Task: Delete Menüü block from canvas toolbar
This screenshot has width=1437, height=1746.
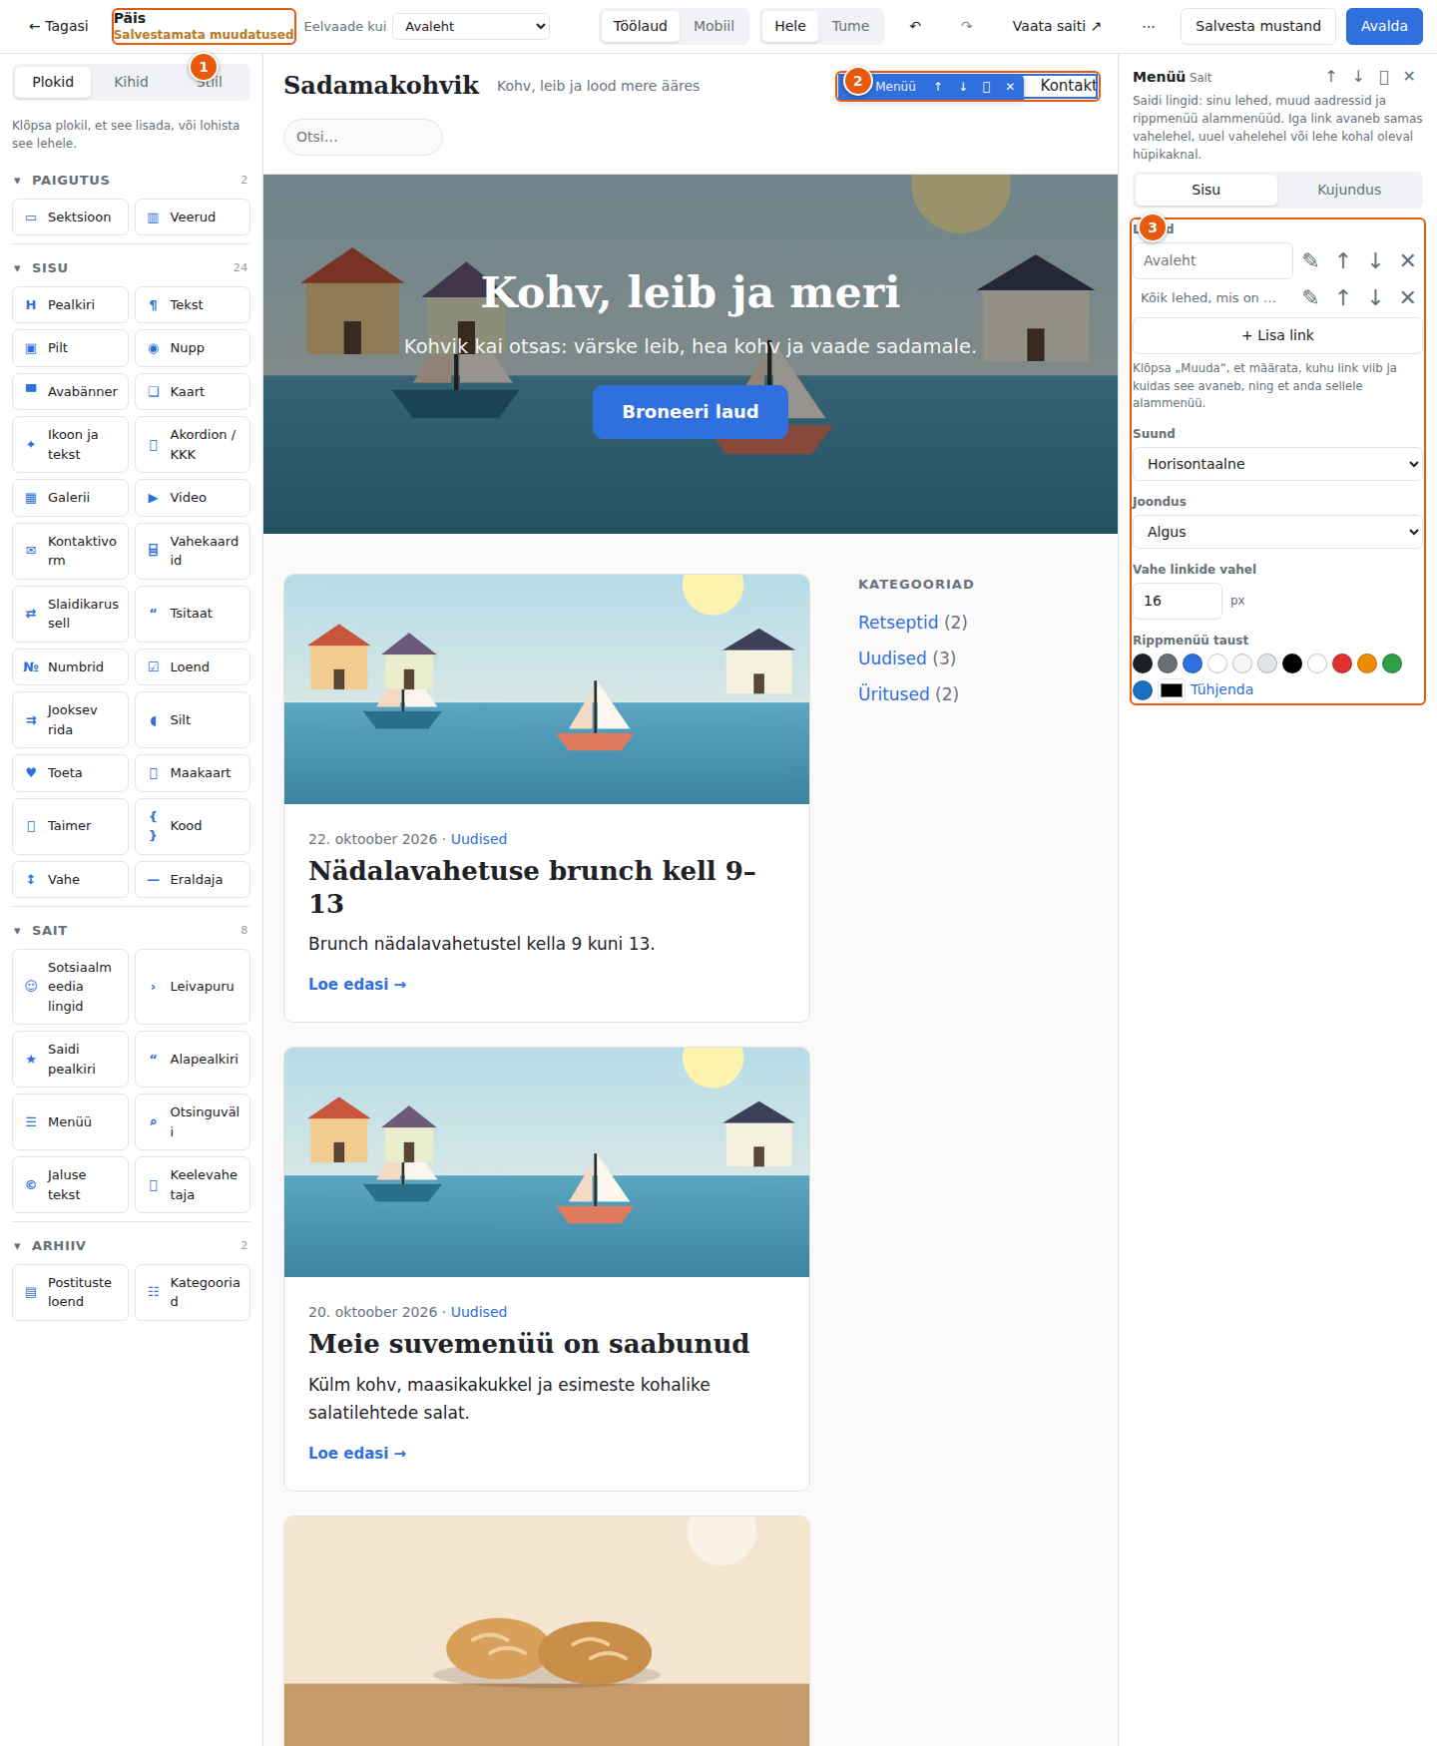Action: [x=1010, y=87]
